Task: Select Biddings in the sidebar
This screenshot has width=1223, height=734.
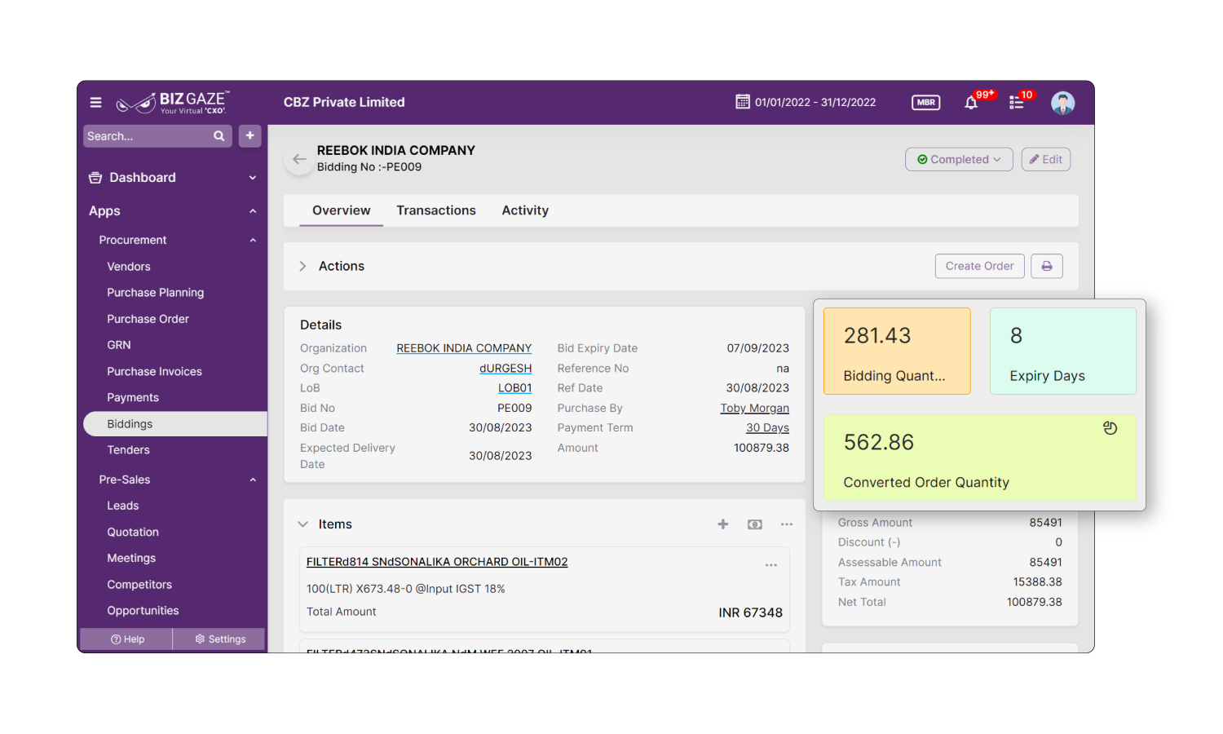Action: (175, 424)
